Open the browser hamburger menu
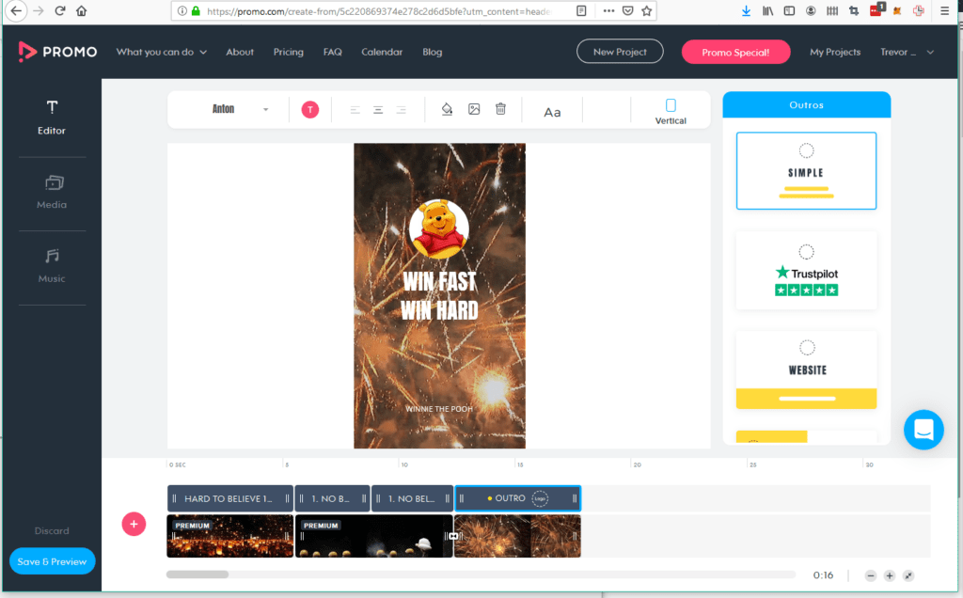 coord(944,11)
